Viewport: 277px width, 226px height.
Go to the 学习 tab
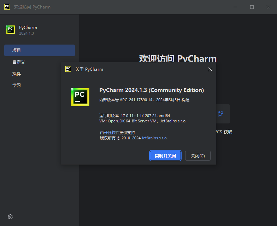[x=17, y=86]
